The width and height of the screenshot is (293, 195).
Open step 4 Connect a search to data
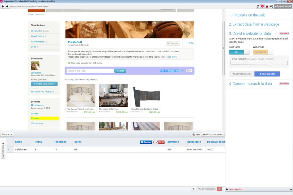tap(250, 84)
